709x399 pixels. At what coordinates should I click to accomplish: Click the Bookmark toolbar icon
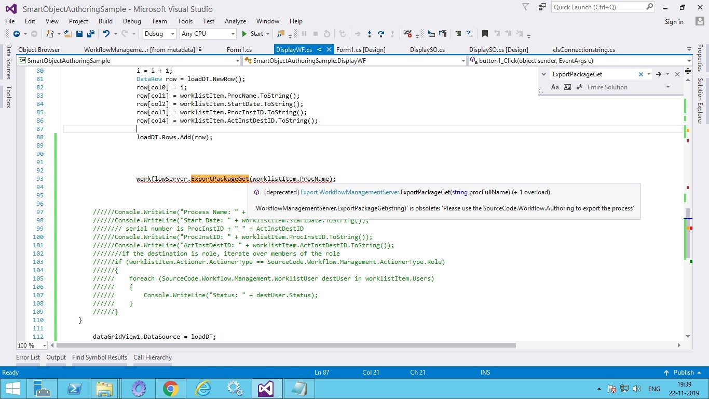click(485, 34)
